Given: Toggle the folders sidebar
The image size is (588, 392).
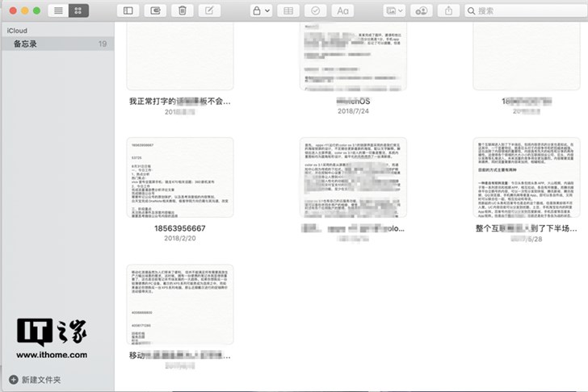Looking at the screenshot, I should click(128, 10).
